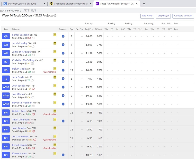
Task: Open a new browser tab
Action: [144, 4]
